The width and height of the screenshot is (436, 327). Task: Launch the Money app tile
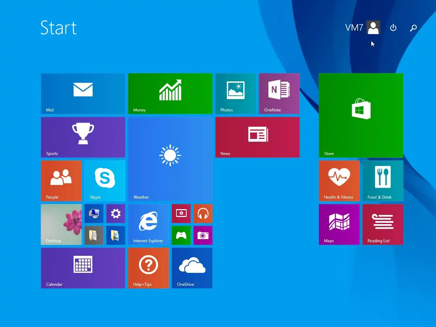(170, 94)
